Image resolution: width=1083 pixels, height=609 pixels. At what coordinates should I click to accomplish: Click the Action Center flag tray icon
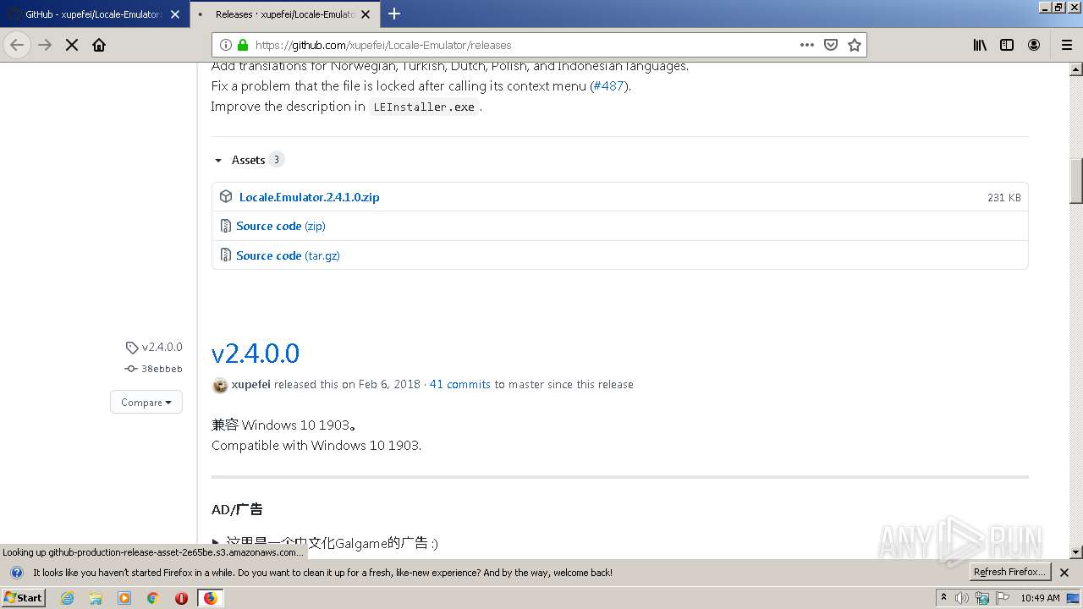[1003, 598]
